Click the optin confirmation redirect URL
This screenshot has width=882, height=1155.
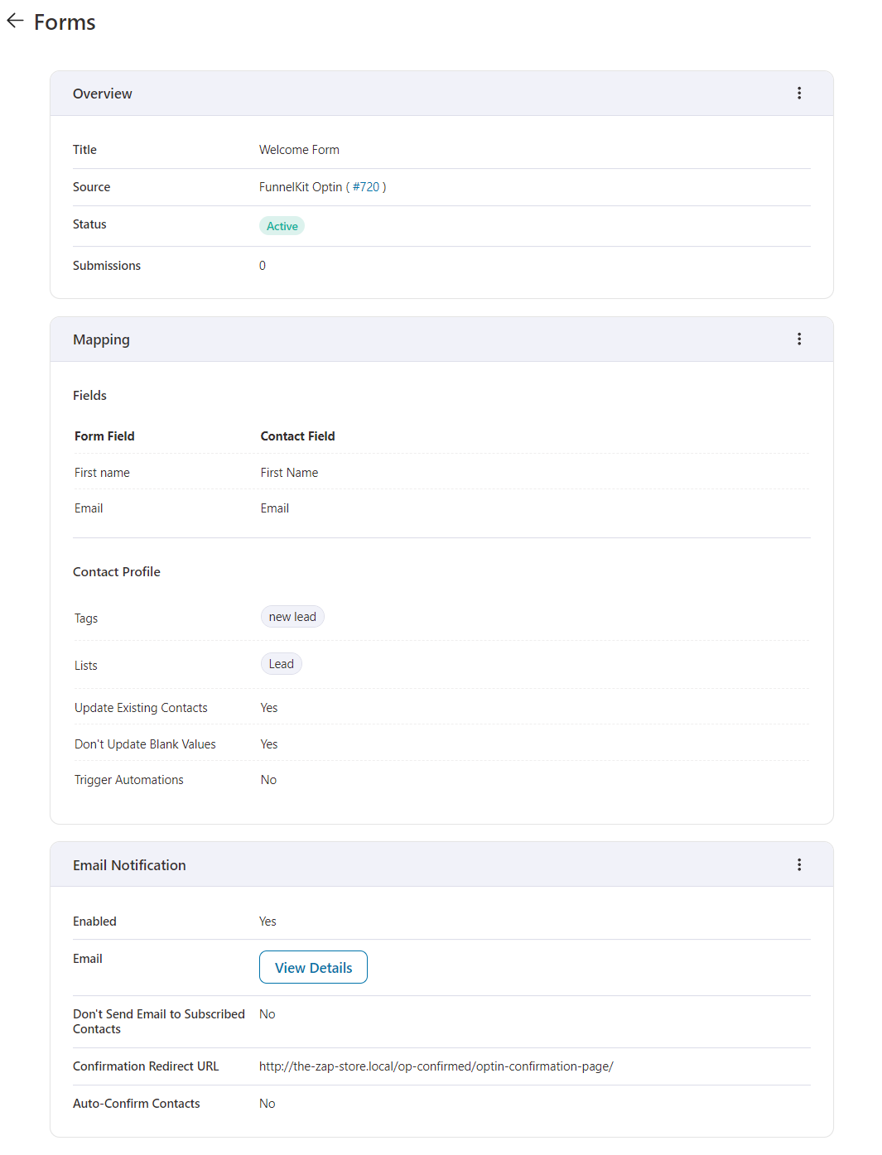coord(436,1066)
